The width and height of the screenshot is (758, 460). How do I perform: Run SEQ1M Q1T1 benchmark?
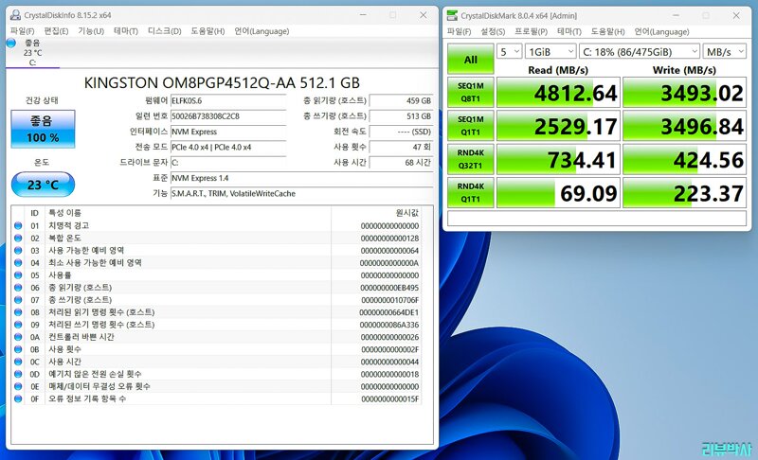pos(470,126)
